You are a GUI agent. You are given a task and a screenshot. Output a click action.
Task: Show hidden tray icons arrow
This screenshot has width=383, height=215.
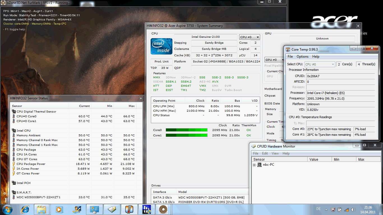(326, 209)
